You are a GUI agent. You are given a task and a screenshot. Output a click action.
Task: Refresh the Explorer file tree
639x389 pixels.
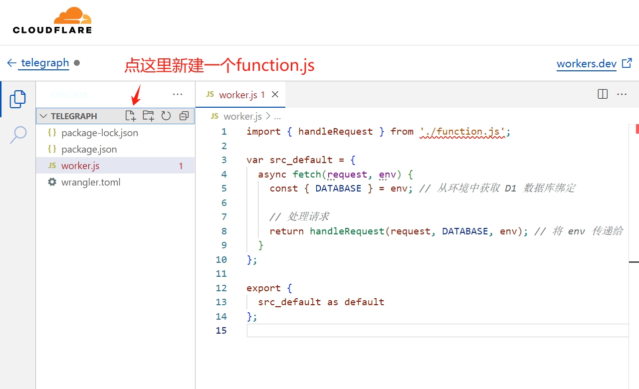[166, 116]
